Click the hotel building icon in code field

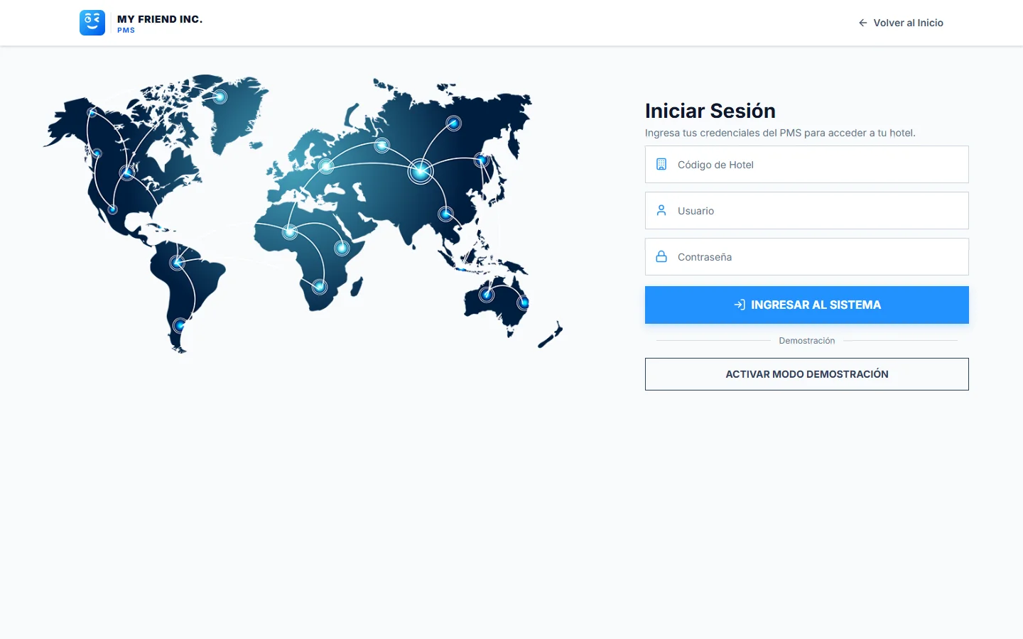[x=661, y=164]
